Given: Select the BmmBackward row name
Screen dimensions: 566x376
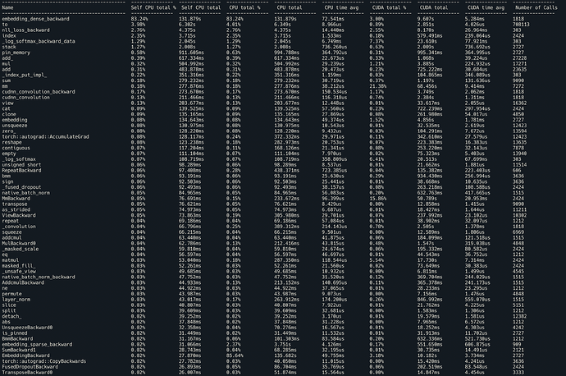Looking at the screenshot, I should (x=17, y=339).
